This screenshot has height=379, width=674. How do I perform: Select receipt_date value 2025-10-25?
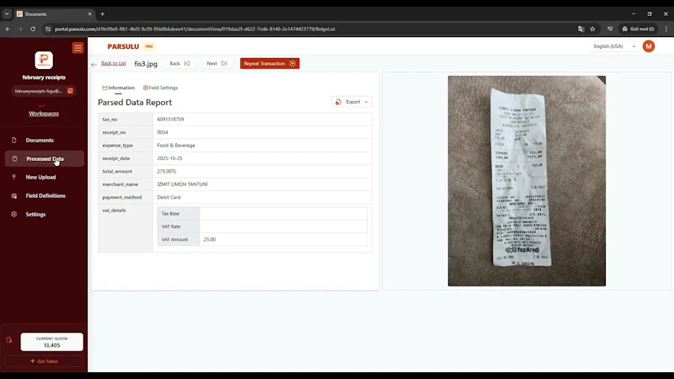click(x=169, y=158)
